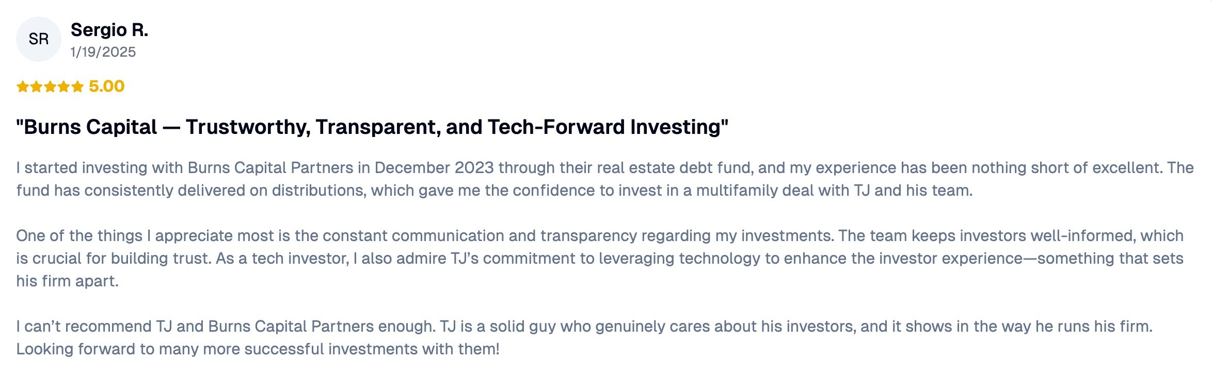This screenshot has height=376, width=1212.
Task: Click the closing "Looking forward" sentence
Action: point(258,349)
